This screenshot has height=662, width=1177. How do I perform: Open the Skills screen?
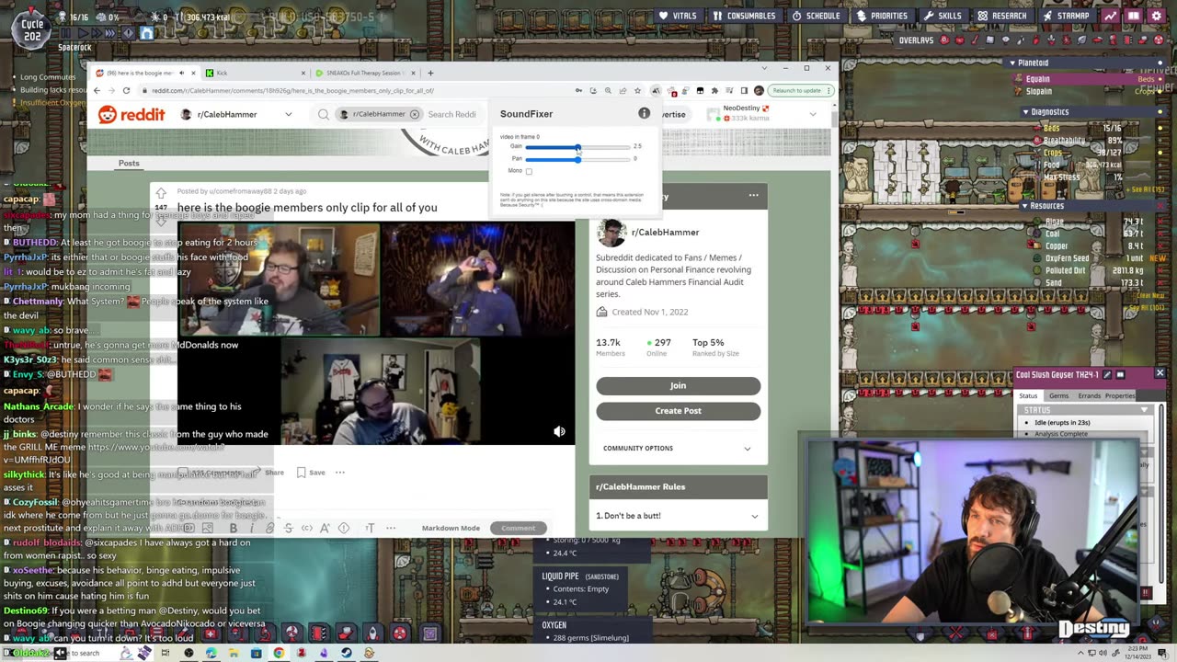click(943, 16)
